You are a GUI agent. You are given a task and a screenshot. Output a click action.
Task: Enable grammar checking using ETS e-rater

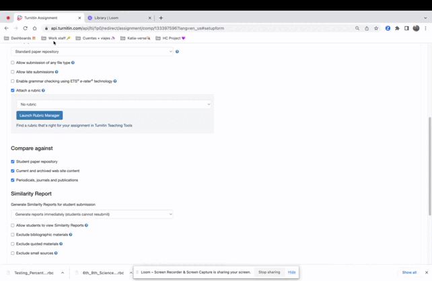click(13, 81)
